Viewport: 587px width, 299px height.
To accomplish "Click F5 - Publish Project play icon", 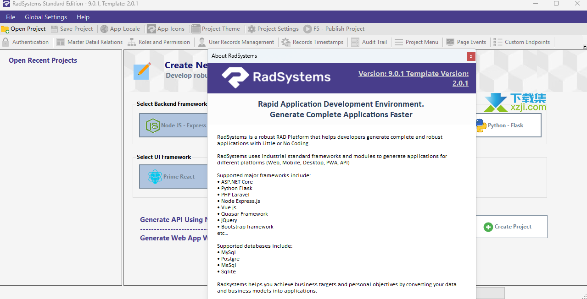I will 307,29.
